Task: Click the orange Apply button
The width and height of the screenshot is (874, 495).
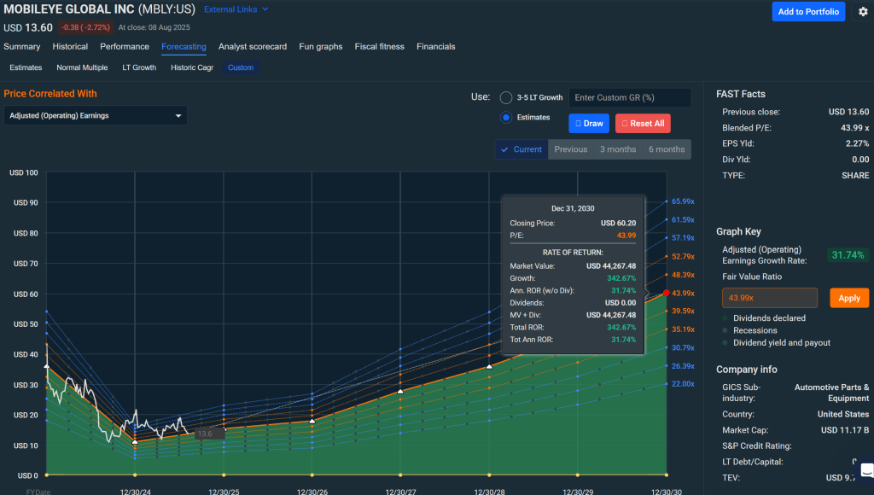Action: tap(848, 298)
